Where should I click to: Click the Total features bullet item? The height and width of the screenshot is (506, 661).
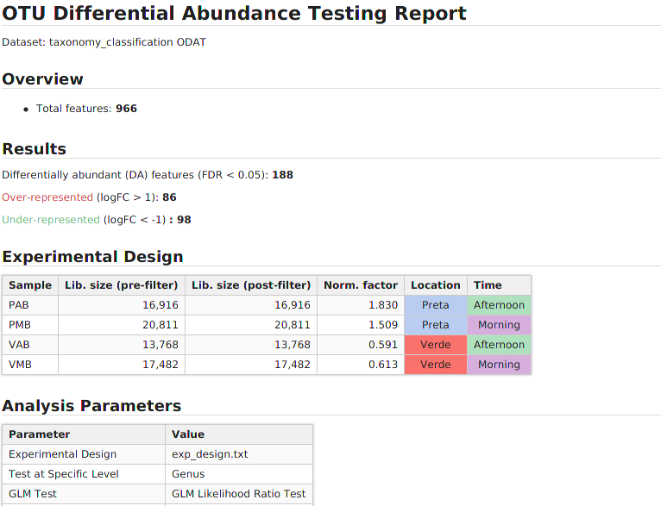click(x=86, y=109)
